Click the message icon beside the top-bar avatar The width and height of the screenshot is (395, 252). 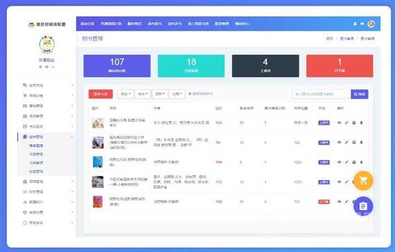pyautogui.click(x=362, y=24)
